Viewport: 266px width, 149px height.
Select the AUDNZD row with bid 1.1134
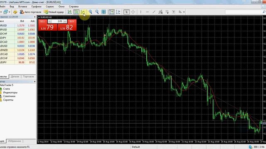(18, 50)
